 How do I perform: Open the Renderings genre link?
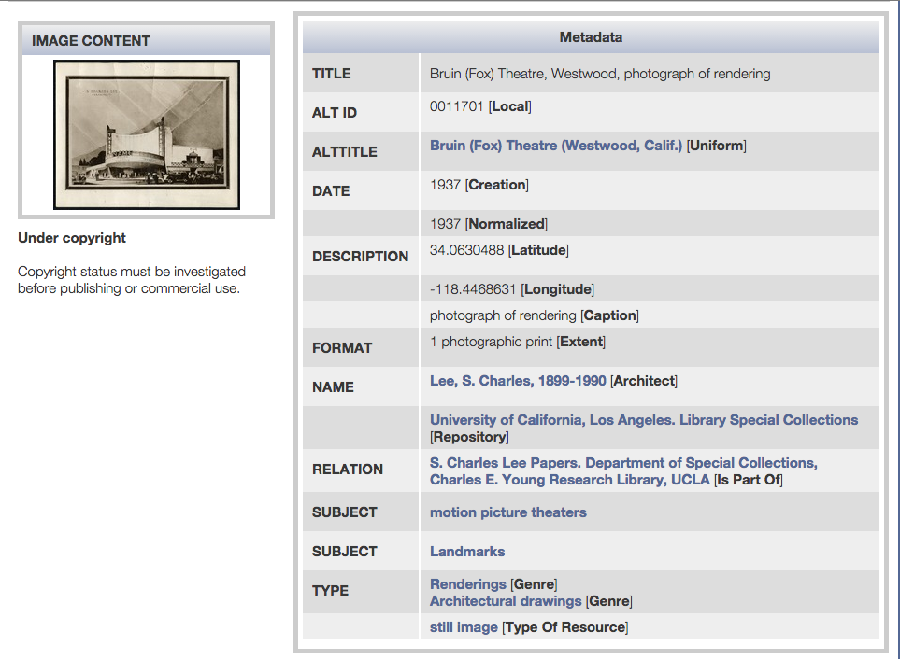point(467,584)
